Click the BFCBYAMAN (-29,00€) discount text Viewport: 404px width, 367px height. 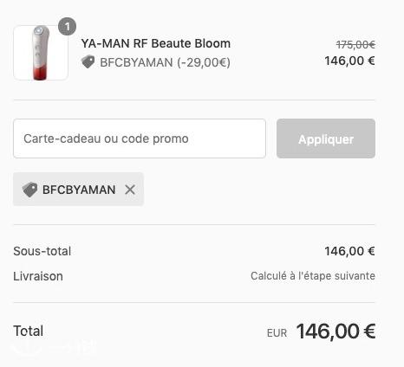165,62
